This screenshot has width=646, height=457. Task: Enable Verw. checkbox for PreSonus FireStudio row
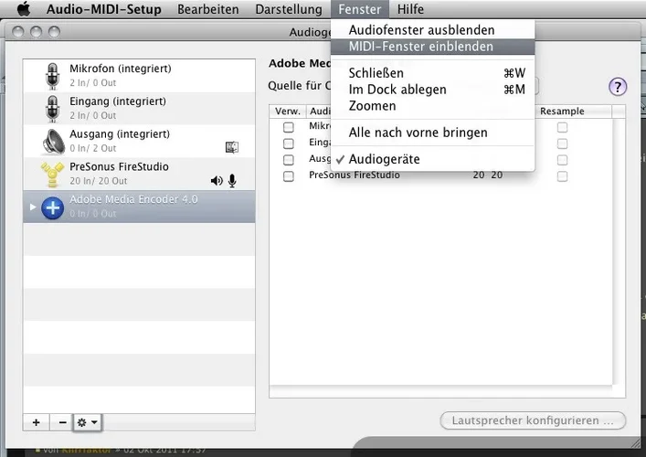click(x=289, y=176)
